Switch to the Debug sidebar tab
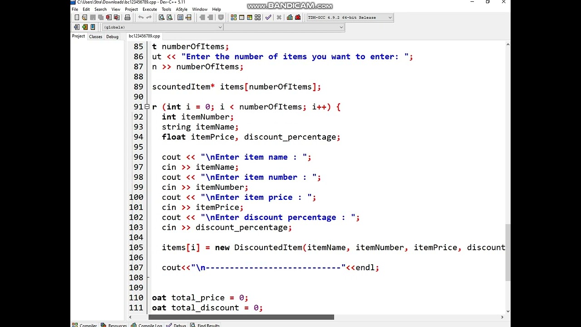This screenshot has width=581, height=327. pyautogui.click(x=113, y=37)
